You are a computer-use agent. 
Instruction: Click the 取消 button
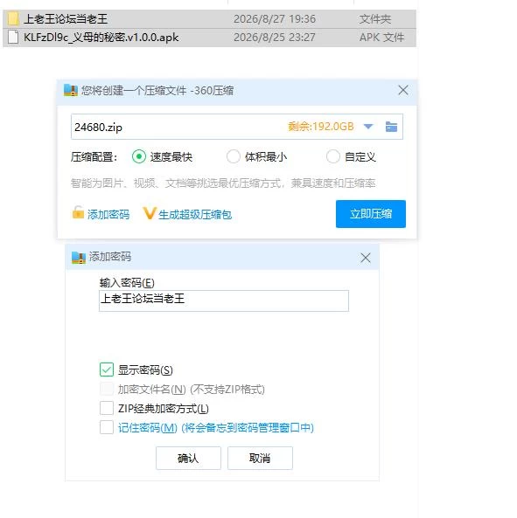pos(260,458)
